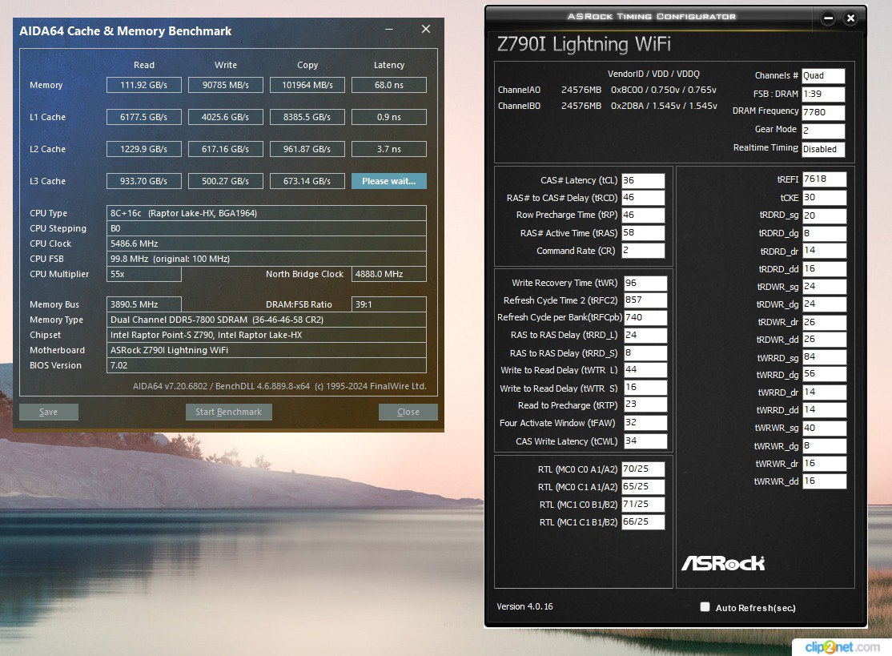Click the tWRRD_dd value field
The width and height of the screenshot is (892, 656).
pos(824,409)
